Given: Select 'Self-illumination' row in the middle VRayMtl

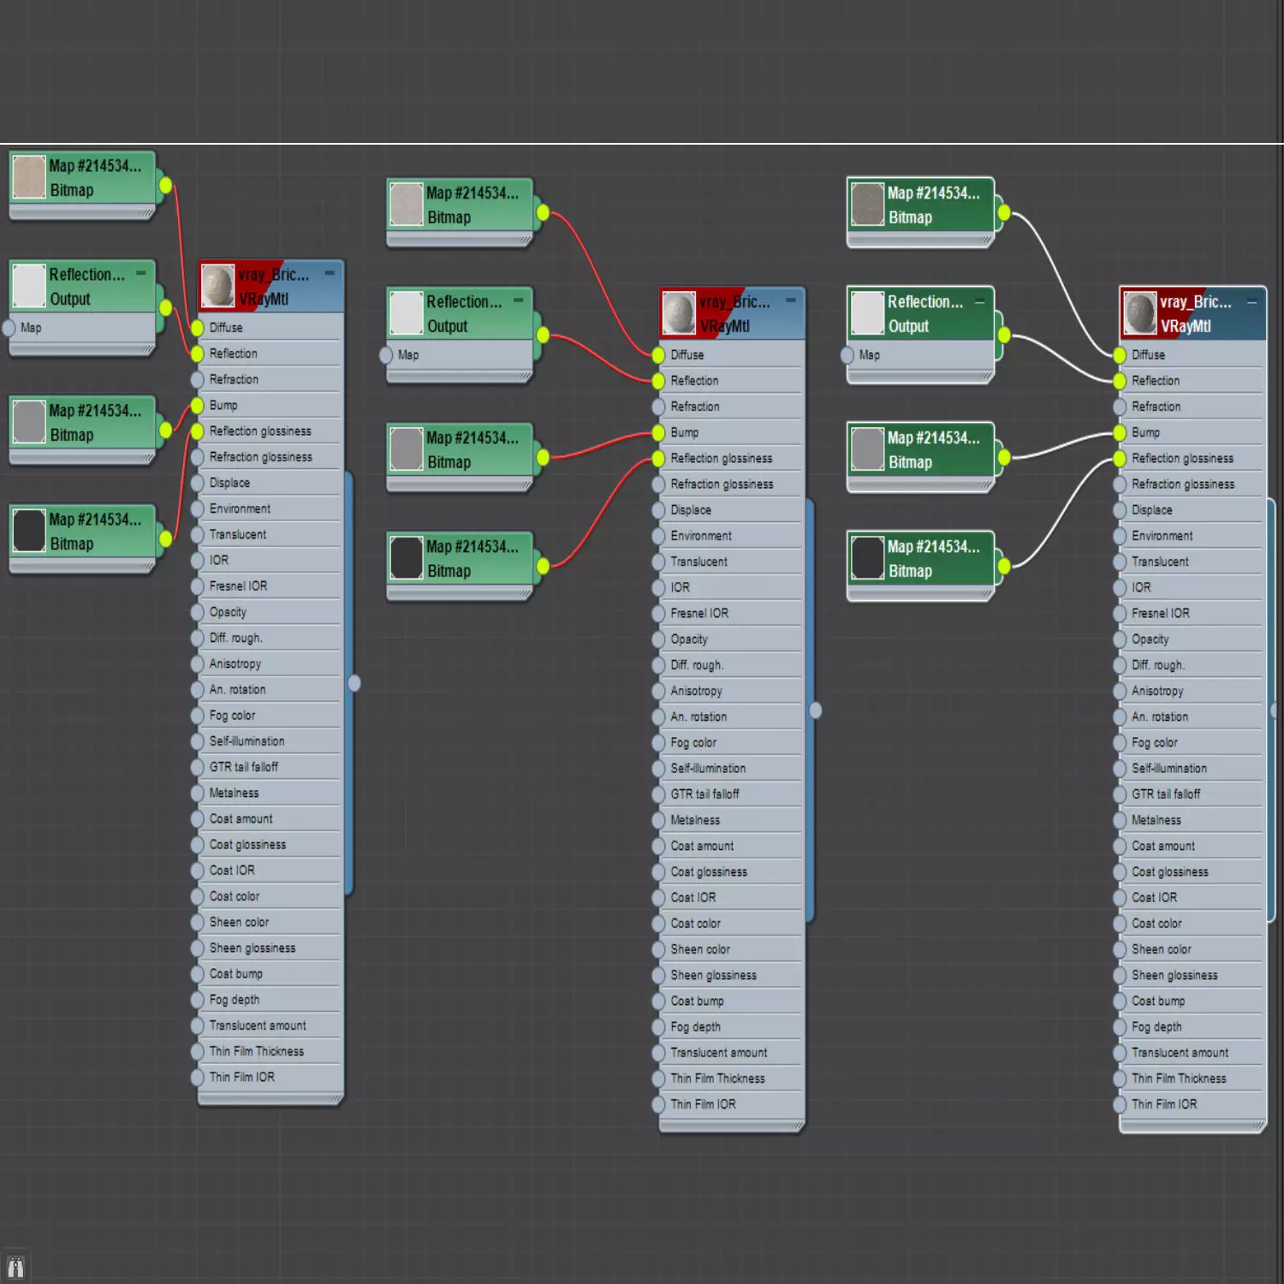Looking at the screenshot, I should coord(732,769).
